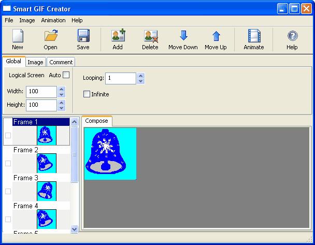Close the Smart GIF Creator window
The image size is (315, 245).
306,9
